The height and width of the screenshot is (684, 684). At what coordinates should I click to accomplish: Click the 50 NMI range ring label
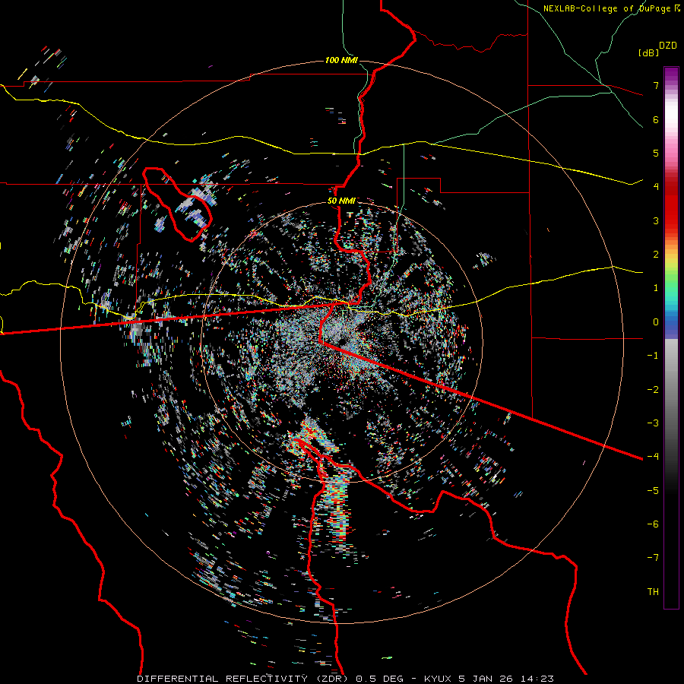(x=341, y=201)
